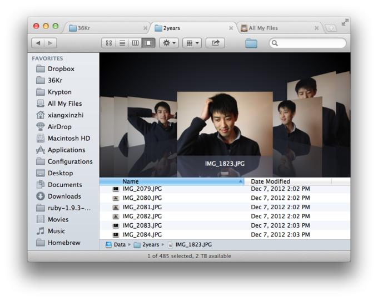Click the Cover Flow resize handle
Viewport: 378px width, 300px height.
225,173
